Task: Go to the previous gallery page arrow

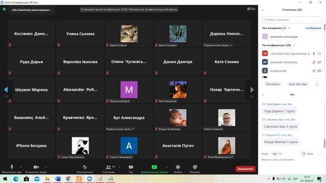Action: point(6,89)
